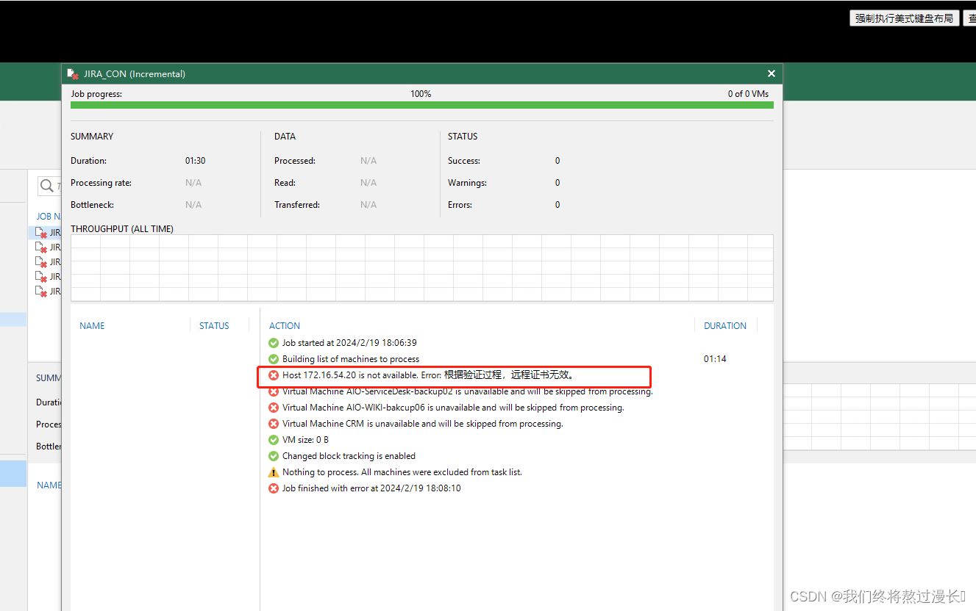Select the VM size: 0 B log entry
This screenshot has width=976, height=611.
[x=305, y=440]
